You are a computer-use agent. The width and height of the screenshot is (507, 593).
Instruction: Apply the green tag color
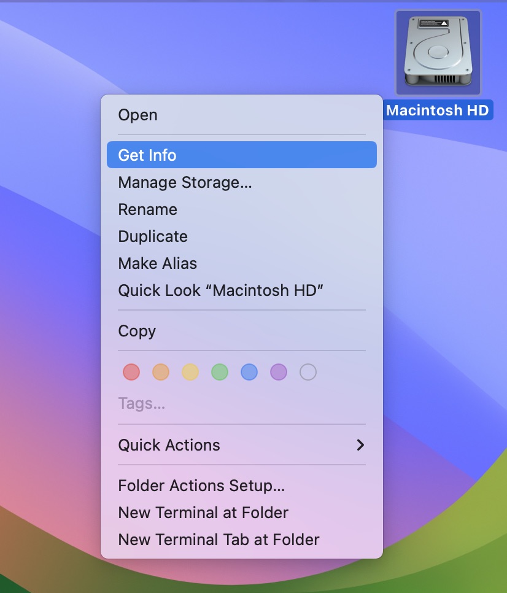[x=220, y=372]
